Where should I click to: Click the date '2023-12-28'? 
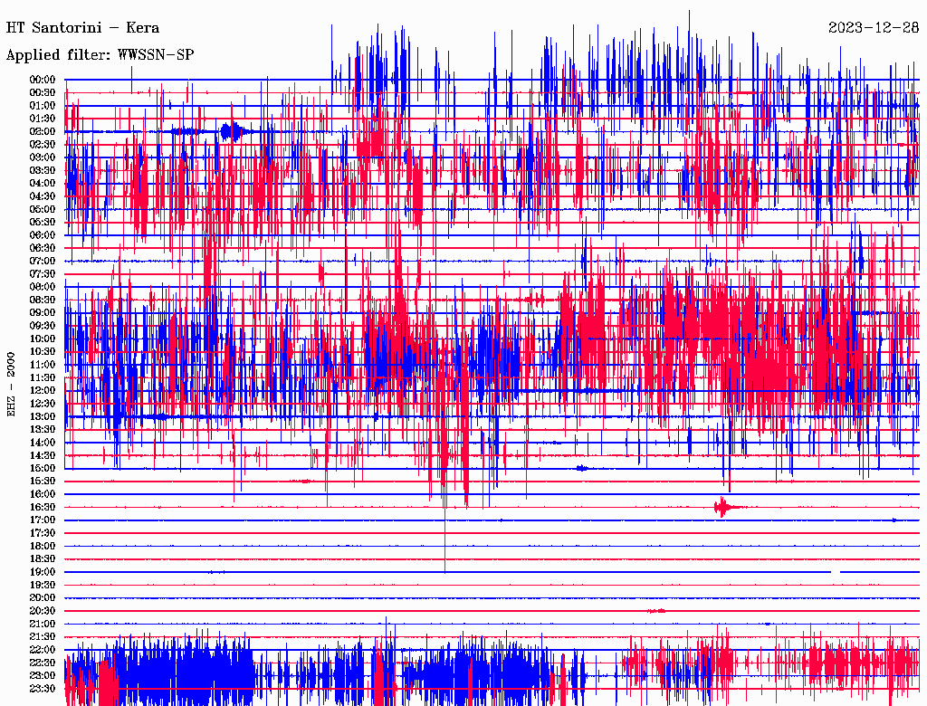874,28
